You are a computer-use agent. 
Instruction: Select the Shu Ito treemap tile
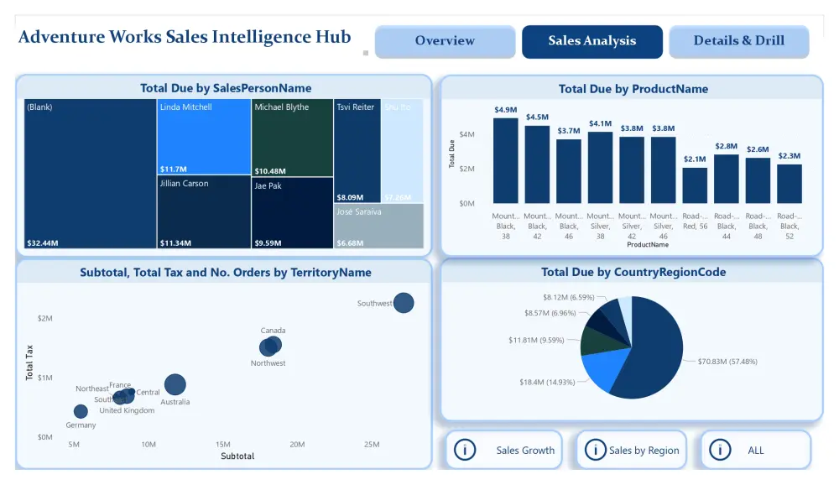(403, 150)
